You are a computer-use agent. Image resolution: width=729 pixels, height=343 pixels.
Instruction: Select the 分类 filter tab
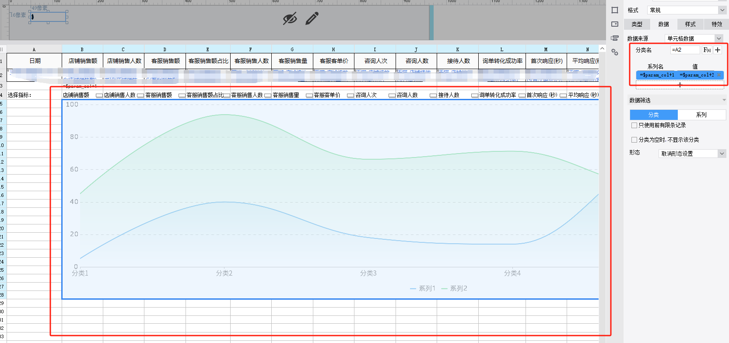click(x=654, y=115)
